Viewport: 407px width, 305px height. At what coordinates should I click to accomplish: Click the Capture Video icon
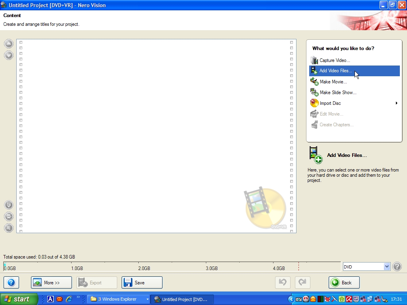coord(314,60)
